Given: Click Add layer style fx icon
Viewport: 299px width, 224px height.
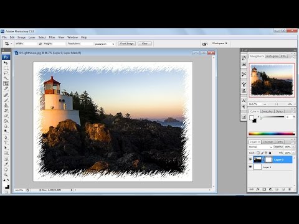Looking at the screenshot, I should (258, 189).
